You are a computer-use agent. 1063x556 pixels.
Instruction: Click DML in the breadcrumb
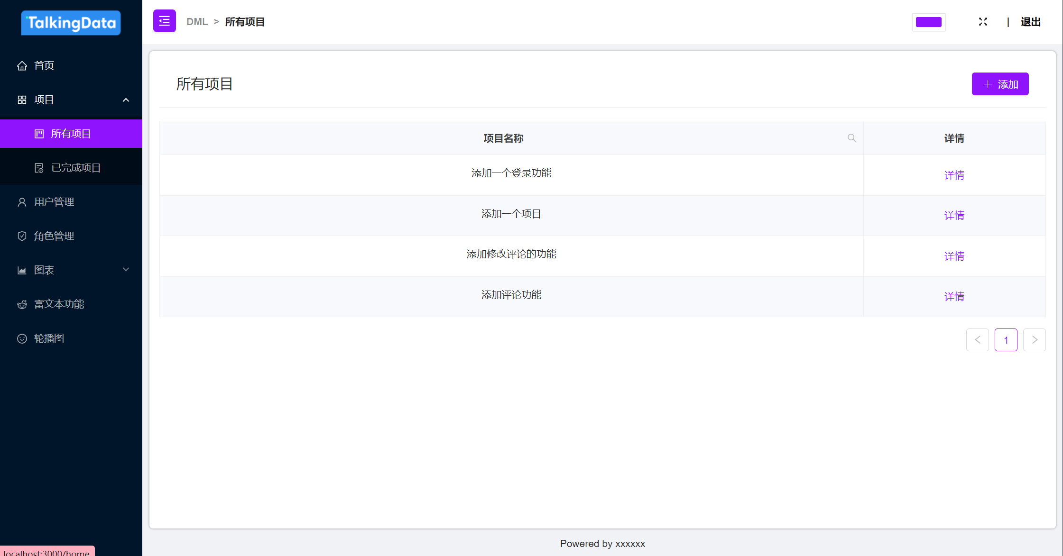(197, 21)
